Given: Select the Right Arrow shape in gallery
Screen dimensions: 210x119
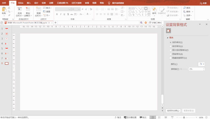Looking at the screenshot, I should [143, 11].
